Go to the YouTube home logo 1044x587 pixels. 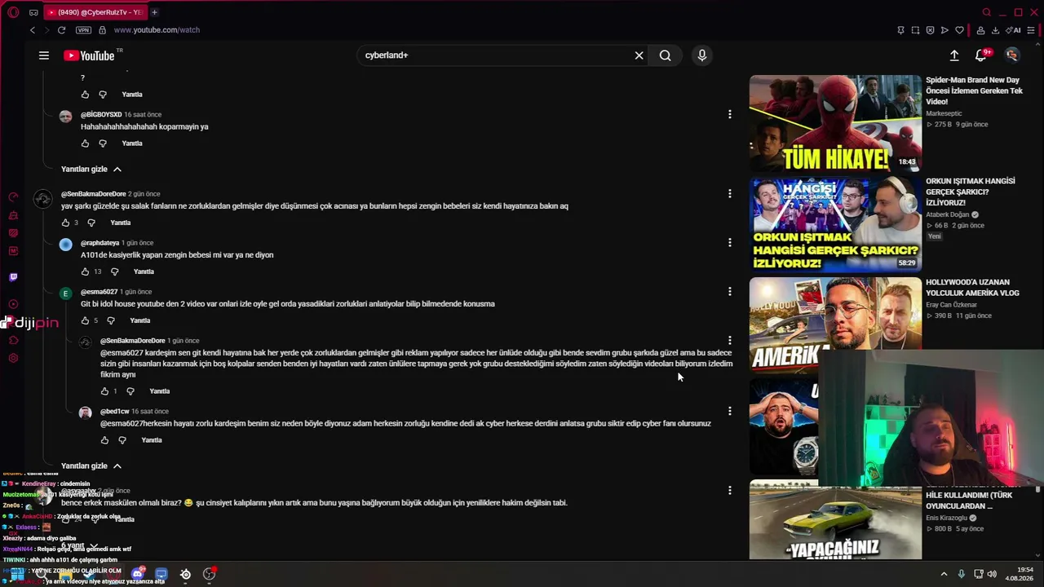[x=89, y=55]
